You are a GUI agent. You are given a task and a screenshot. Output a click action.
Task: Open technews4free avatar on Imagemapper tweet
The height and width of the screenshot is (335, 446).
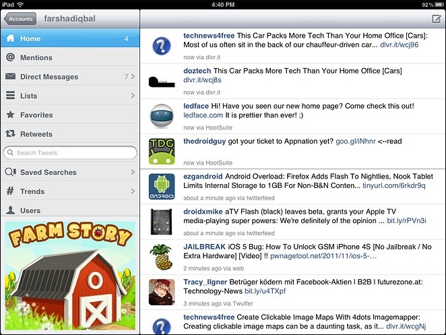(162, 326)
